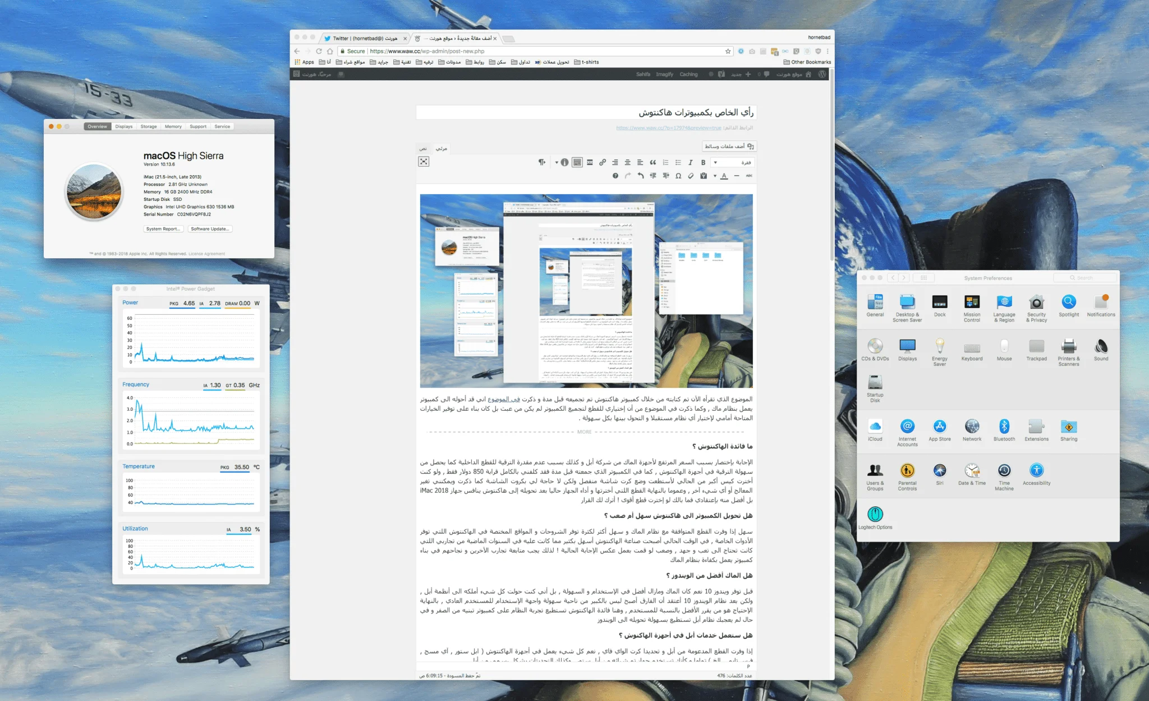Click the Chrome address bar URL
The width and height of the screenshot is (1149, 701).
point(427,51)
